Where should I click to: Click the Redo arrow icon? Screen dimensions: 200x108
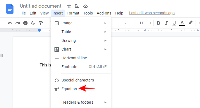[x=18, y=23]
